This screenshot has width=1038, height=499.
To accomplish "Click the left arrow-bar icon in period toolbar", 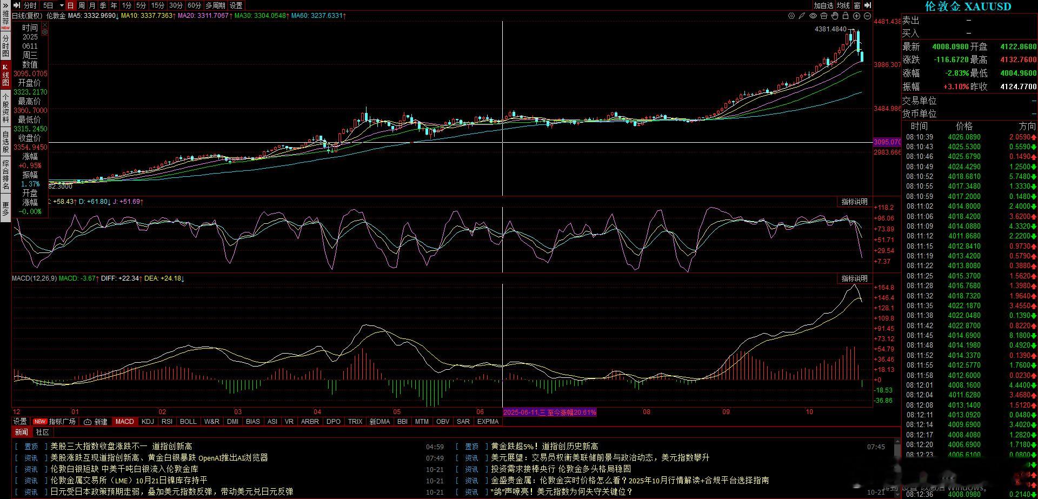I will pos(16,5).
